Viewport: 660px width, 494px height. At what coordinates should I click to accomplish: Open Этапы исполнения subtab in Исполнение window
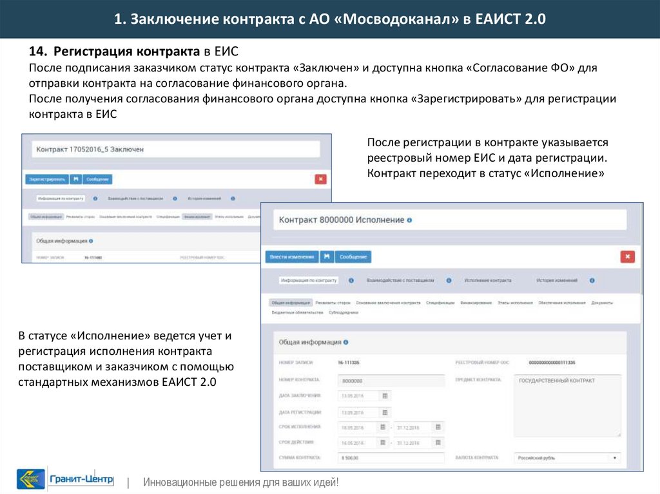[515, 303]
